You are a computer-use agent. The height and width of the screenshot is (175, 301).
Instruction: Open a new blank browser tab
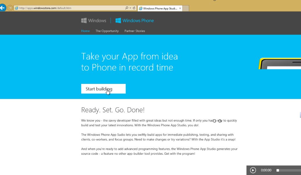pos(186,8)
